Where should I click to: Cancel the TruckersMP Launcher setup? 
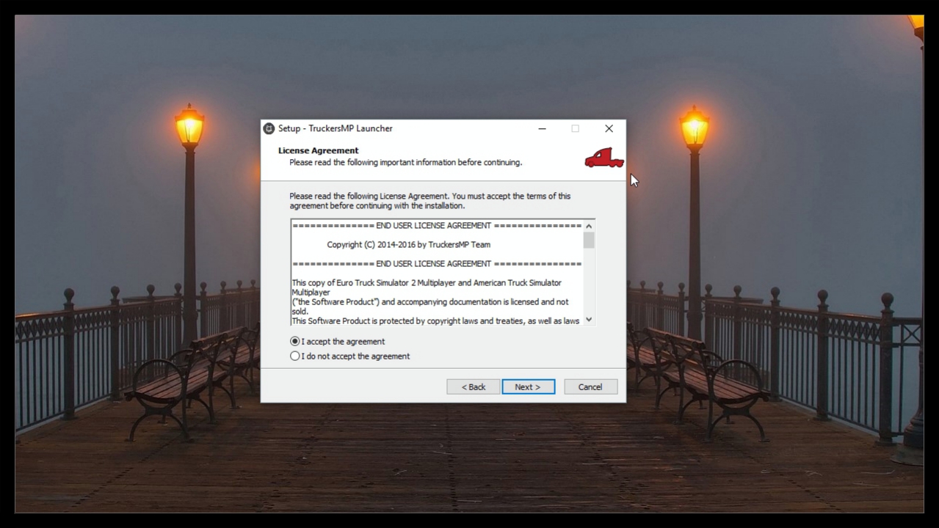(x=591, y=386)
